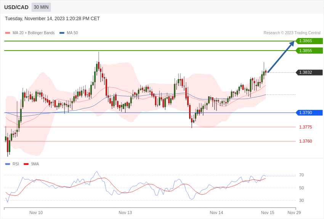Click the 1.3760 support level label
Image resolution: width=324 pixels, height=219 pixels.
306,141
